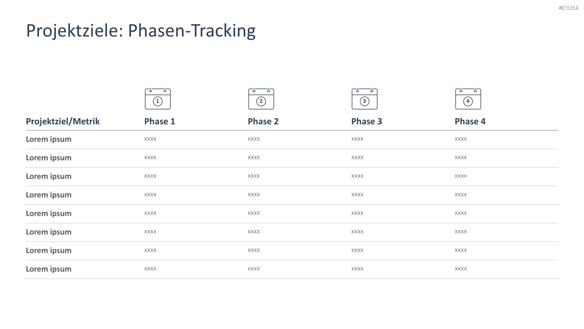This screenshot has height=329, width=584.
Task: Click the last Lorem ipsum row label
Action: point(49,269)
